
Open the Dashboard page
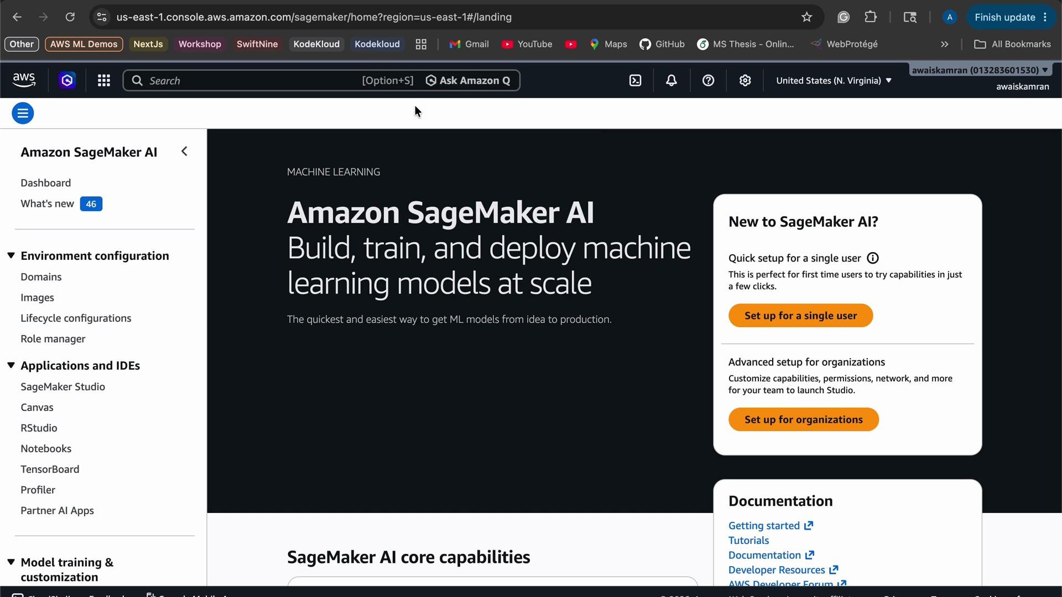pos(46,183)
